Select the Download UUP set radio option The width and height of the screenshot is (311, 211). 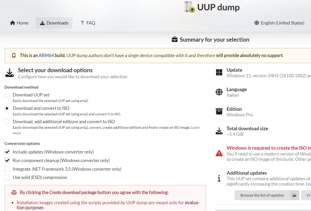tap(7, 95)
